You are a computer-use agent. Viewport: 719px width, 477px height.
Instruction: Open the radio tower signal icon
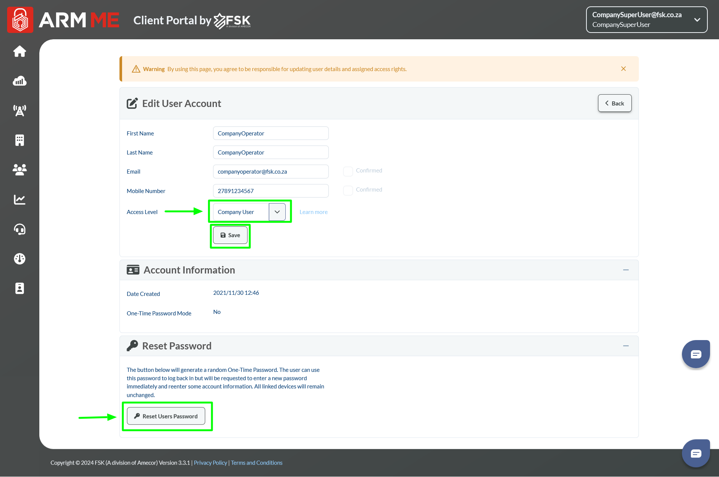19,110
